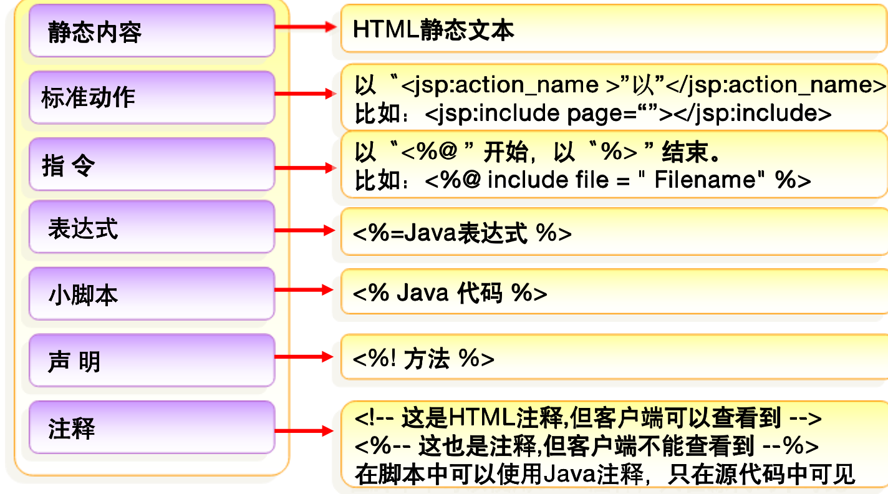The image size is (888, 494).
Task: Click the 小脚本 purple box
Action: [x=152, y=294]
